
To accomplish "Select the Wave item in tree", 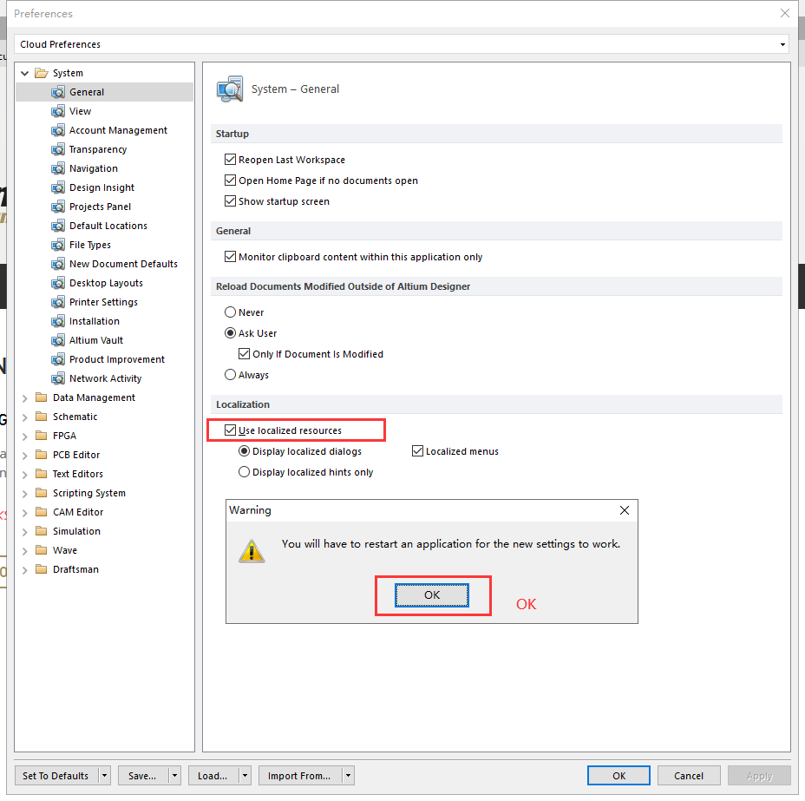I will [x=65, y=550].
